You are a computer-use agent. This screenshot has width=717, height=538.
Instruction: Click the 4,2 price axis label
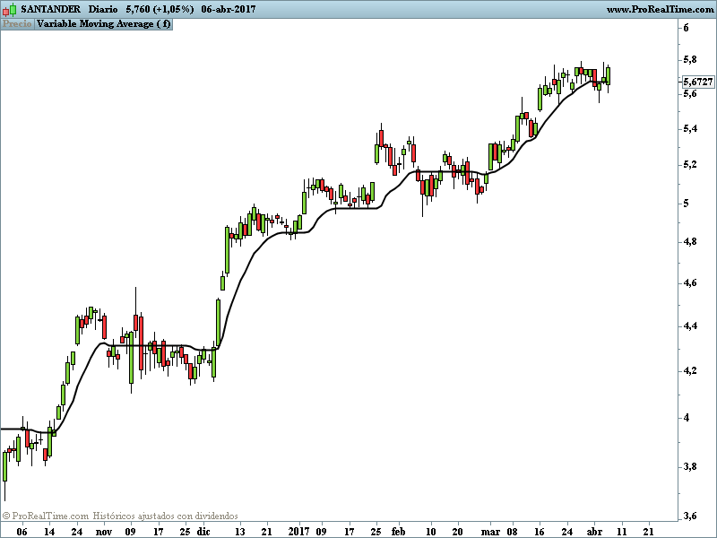point(689,370)
